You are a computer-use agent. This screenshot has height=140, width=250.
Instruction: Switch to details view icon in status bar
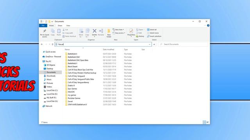coord(204,122)
